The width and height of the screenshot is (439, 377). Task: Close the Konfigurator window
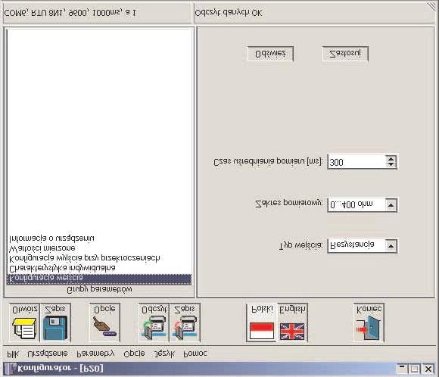point(428,369)
